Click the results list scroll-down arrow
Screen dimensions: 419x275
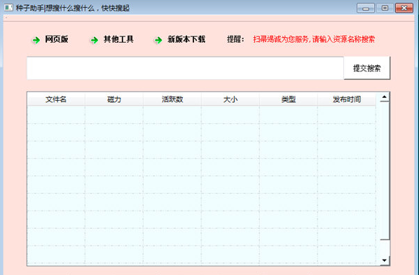pos(384,260)
